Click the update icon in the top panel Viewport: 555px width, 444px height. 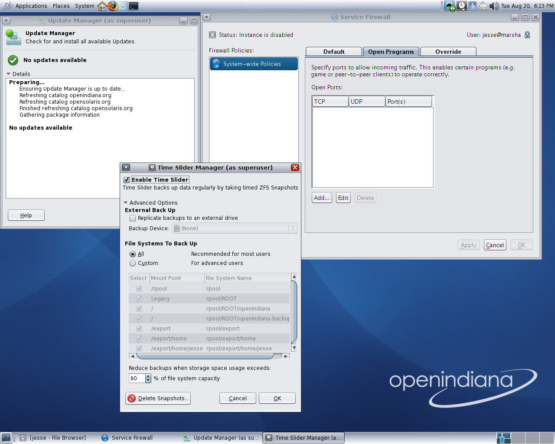tap(123, 6)
